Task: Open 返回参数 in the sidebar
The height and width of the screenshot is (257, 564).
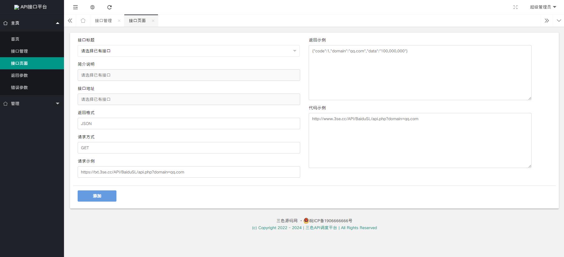Action: tap(19, 75)
